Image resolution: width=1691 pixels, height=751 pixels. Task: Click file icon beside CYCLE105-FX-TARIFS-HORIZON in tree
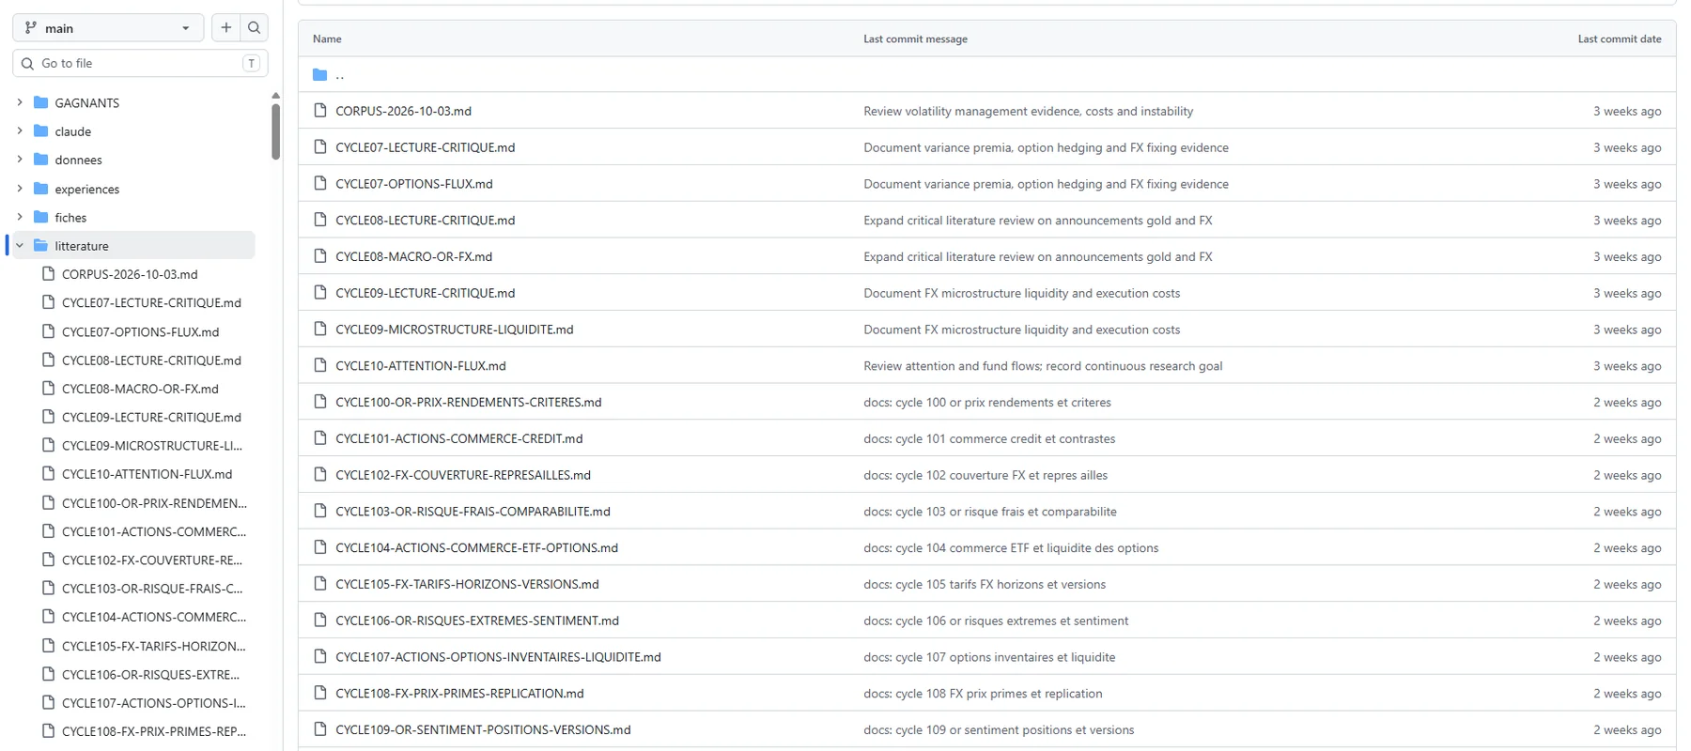pyautogui.click(x=48, y=646)
